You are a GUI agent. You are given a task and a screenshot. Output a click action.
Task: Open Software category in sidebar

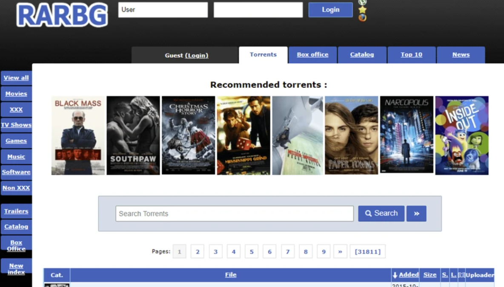pos(16,172)
